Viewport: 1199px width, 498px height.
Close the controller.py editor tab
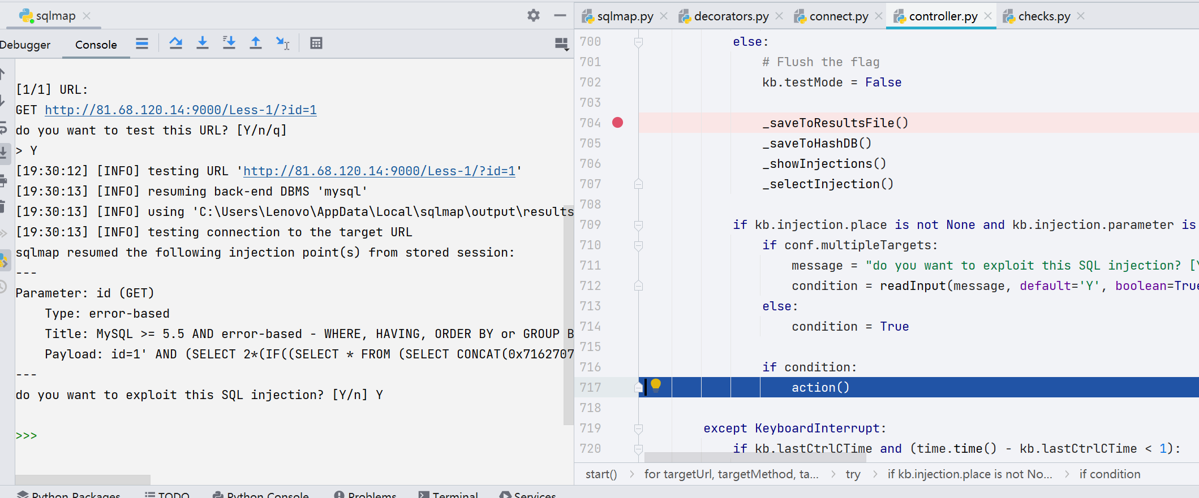point(988,16)
